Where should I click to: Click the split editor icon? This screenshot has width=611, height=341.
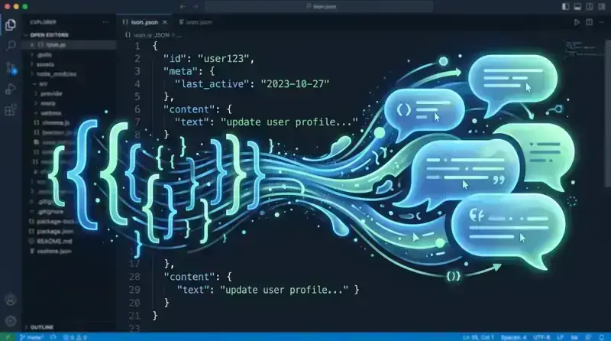(x=589, y=22)
